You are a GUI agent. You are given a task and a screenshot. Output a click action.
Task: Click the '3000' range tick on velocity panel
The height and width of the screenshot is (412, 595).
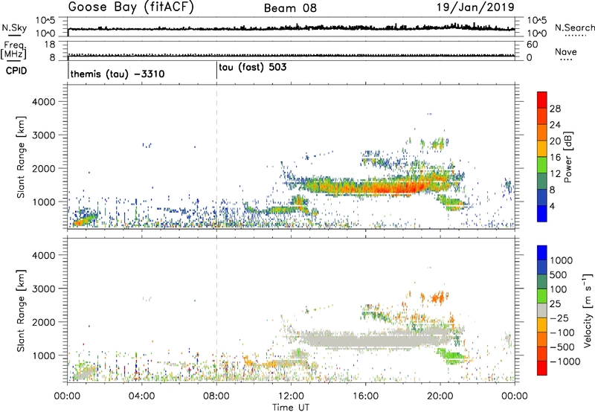[43, 289]
